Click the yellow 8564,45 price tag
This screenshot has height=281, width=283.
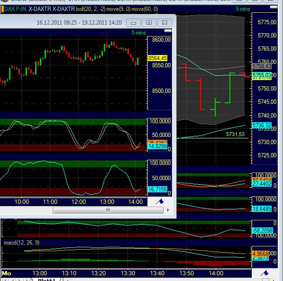pyautogui.click(x=157, y=58)
